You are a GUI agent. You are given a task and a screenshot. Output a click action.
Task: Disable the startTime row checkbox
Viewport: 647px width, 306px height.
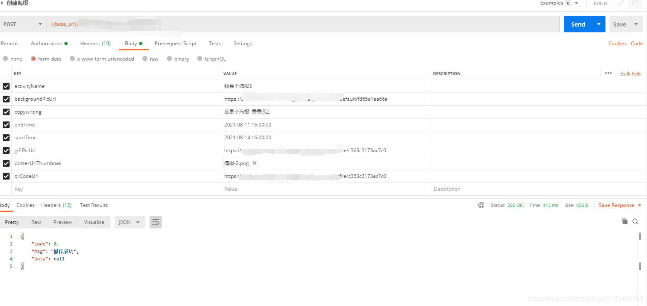(x=6, y=138)
